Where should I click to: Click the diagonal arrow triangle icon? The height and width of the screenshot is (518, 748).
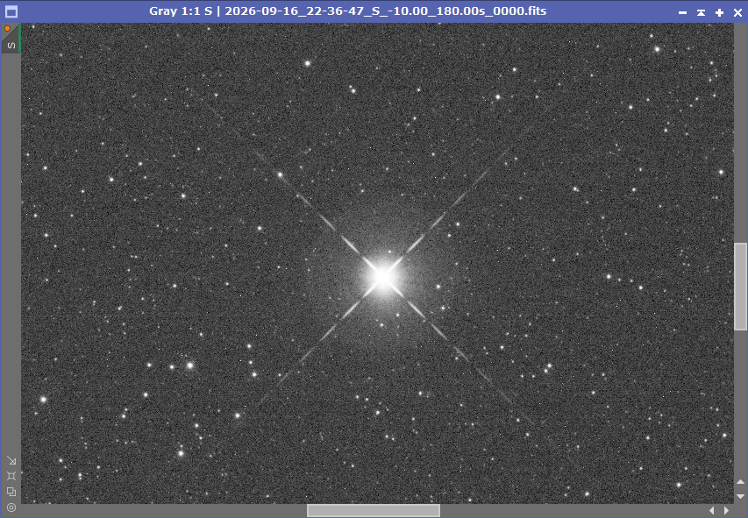pos(11,461)
